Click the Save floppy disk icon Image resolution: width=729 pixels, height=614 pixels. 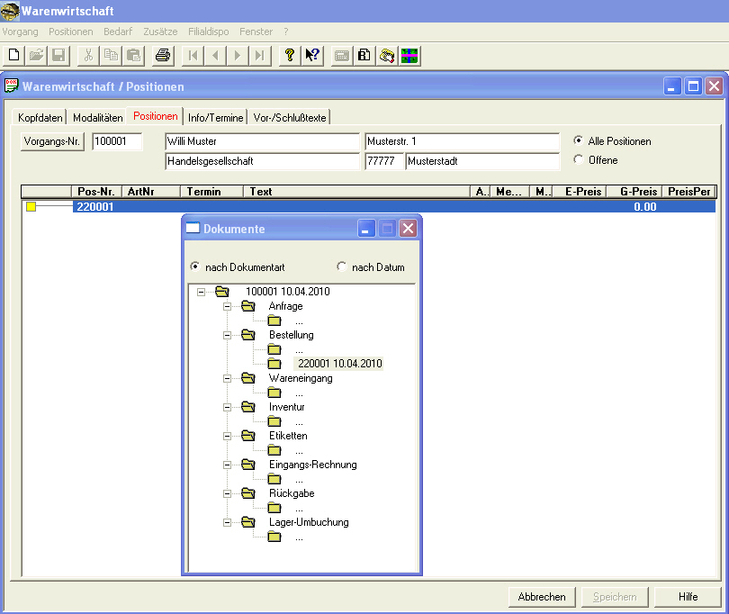(x=58, y=55)
